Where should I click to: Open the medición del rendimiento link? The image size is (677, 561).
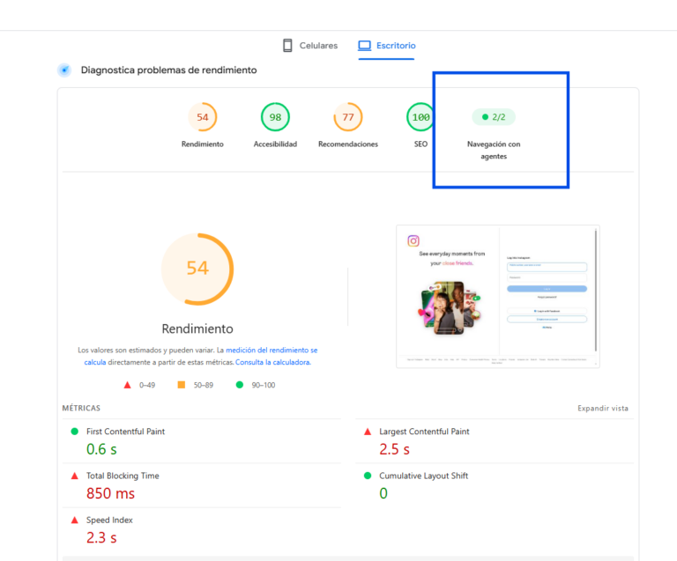[272, 351]
